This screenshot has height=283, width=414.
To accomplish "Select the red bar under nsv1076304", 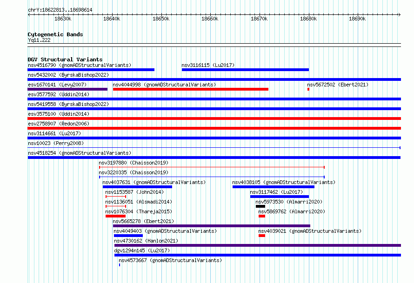I will pyautogui.click(x=116, y=216).
